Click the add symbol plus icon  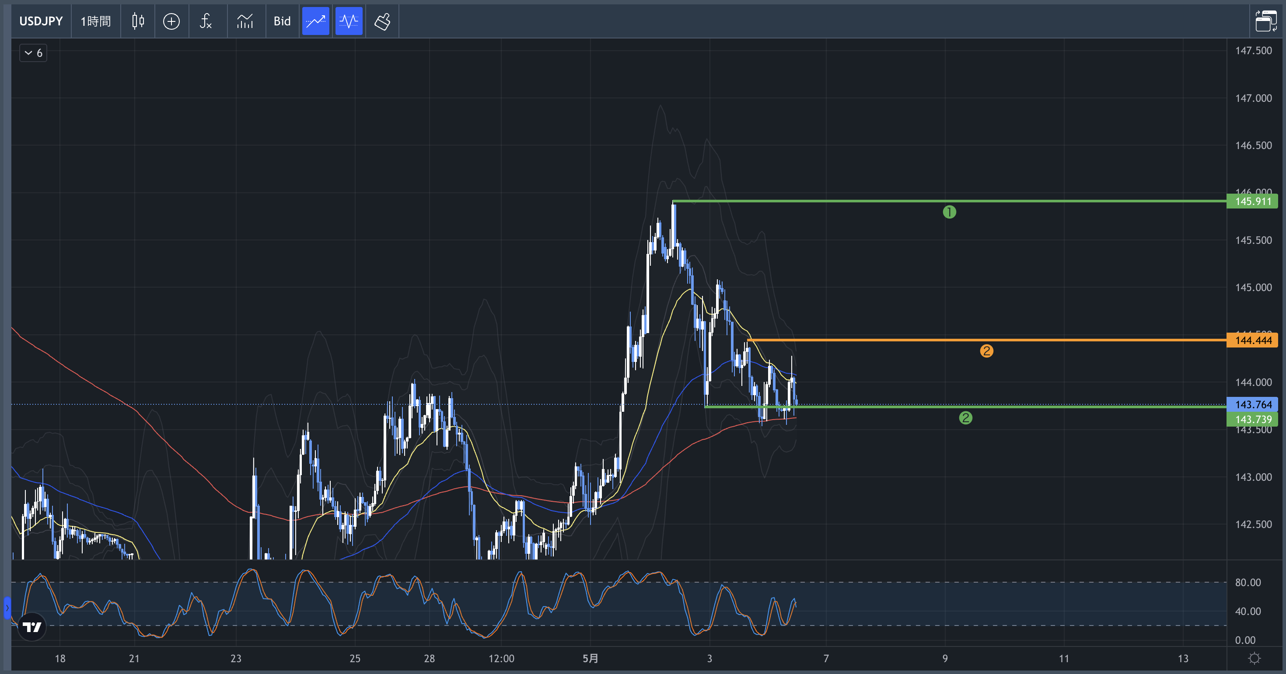[x=171, y=21]
